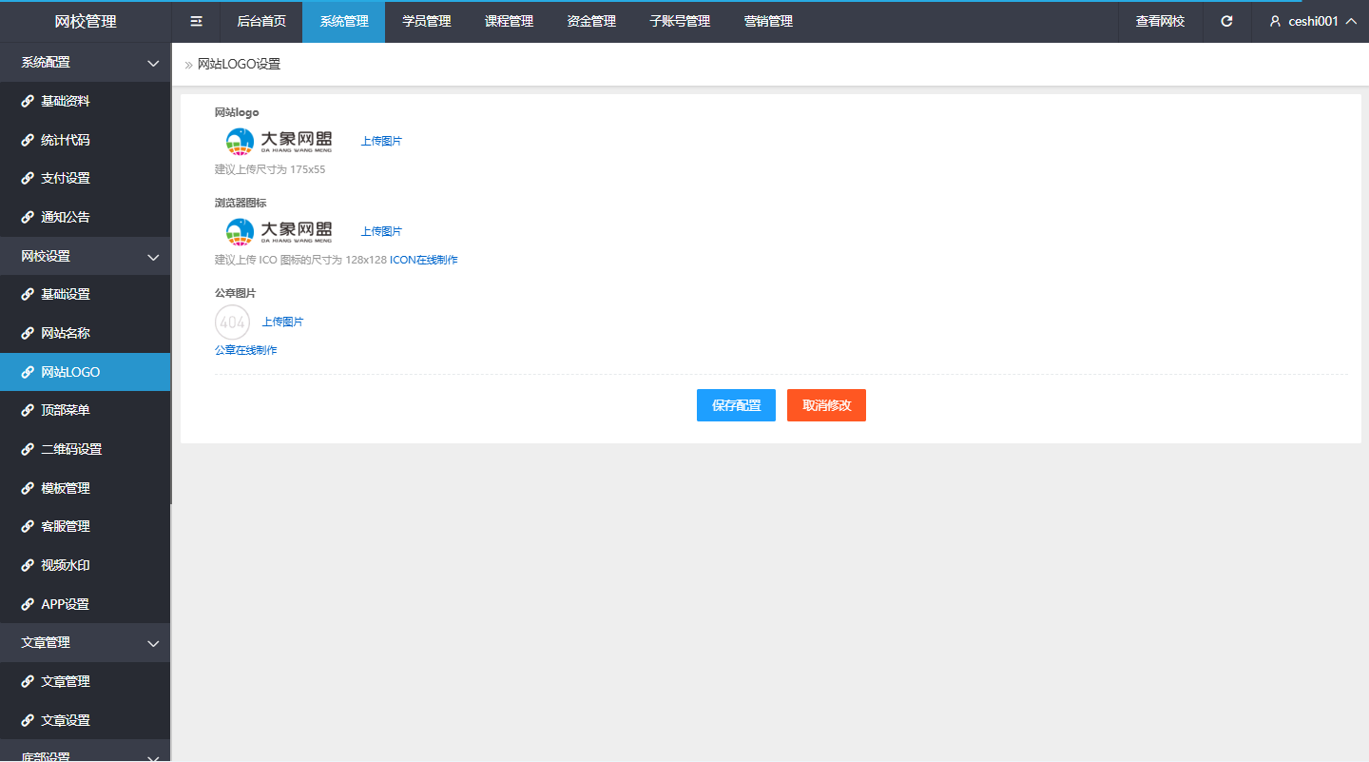Click the link icon next to 基础资料
The image size is (1369, 762).
(x=28, y=101)
